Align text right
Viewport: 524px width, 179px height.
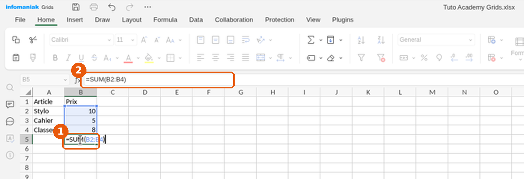click(x=231, y=58)
